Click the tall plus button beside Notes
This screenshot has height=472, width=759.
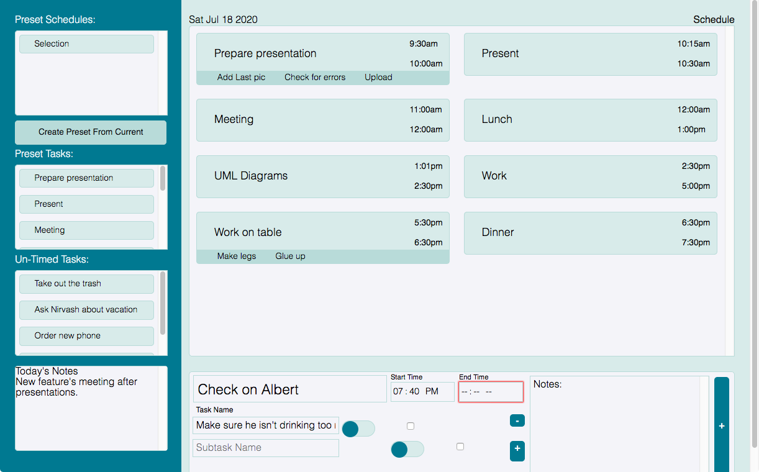point(721,426)
